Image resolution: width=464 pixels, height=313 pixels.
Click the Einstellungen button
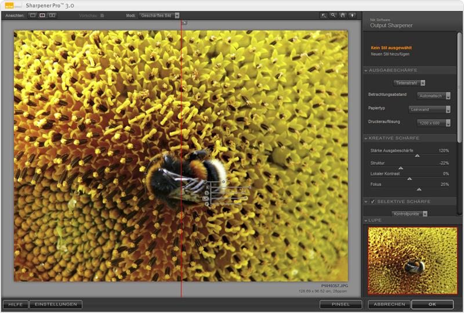click(x=56, y=304)
